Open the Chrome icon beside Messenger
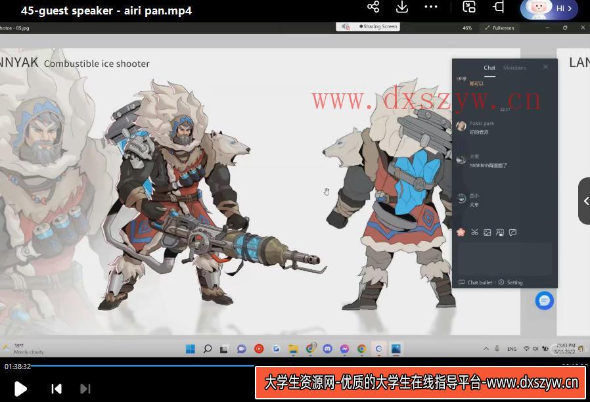 [361, 349]
